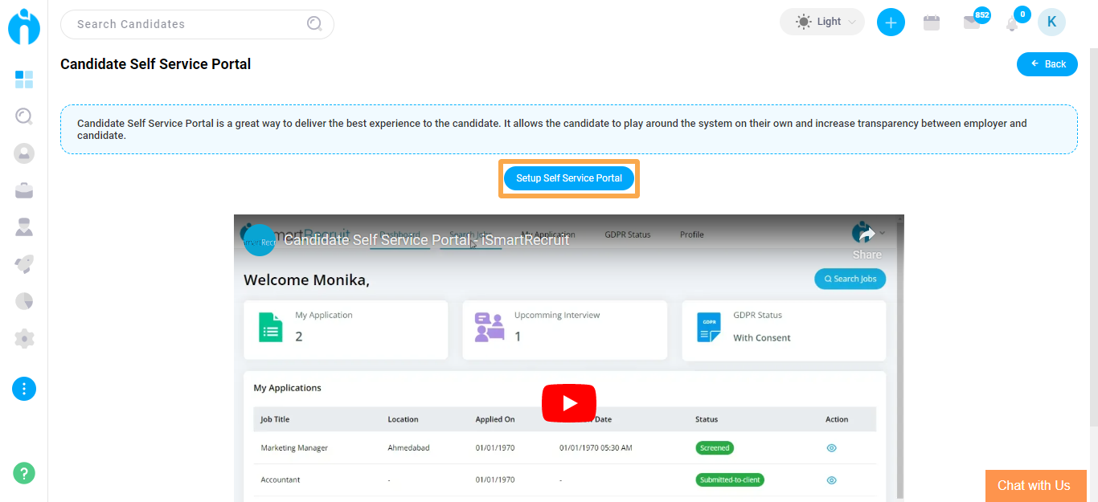This screenshot has height=502, width=1098.
Task: Open Reports via the sidebar pie chart icon
Action: (24, 301)
